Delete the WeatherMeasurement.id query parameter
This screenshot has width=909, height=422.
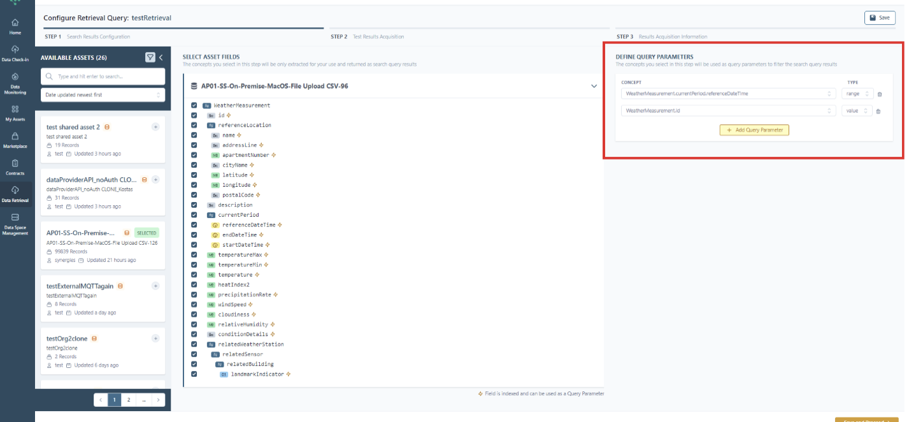pyautogui.click(x=878, y=112)
